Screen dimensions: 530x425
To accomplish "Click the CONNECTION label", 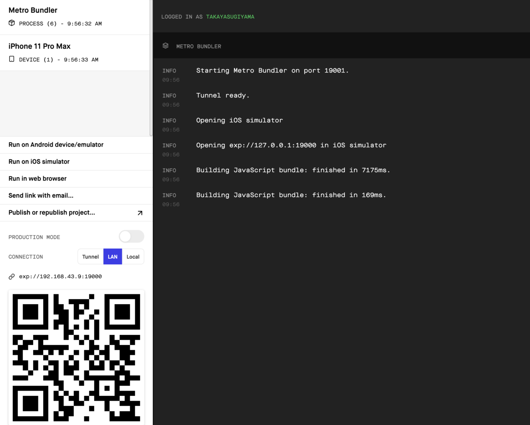I will pos(26,257).
